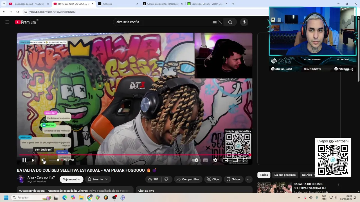This screenshot has width=360, height=202.
Task: Open the Alva channel avatar
Action: (21, 179)
